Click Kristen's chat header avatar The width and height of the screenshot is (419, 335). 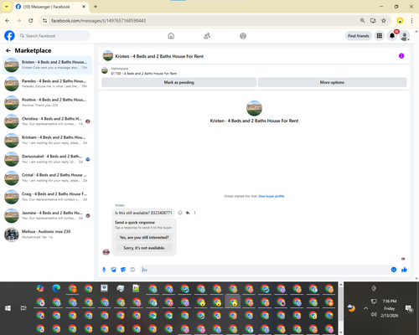tap(108, 56)
